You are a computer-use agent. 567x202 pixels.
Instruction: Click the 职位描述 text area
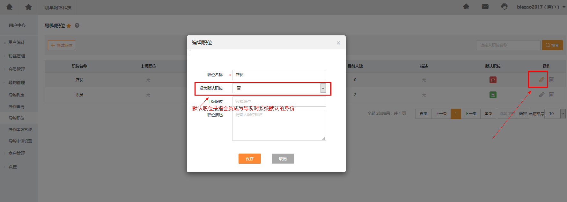[x=279, y=125]
